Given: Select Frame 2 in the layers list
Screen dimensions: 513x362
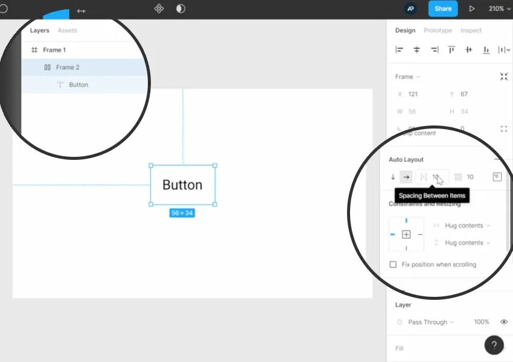Looking at the screenshot, I should click(84, 68).
